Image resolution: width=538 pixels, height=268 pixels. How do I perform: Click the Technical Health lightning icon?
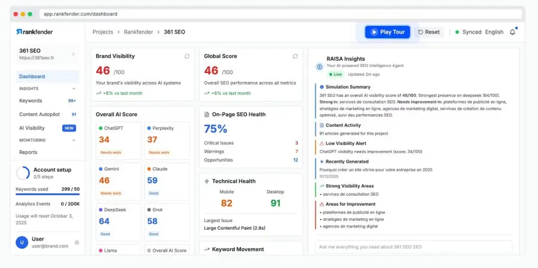coord(207,181)
